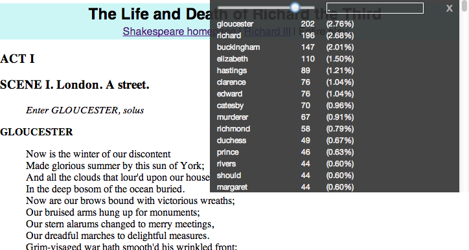Click the play title heading
Image resolution: width=469 pixels, height=250 pixels.
[x=234, y=14]
